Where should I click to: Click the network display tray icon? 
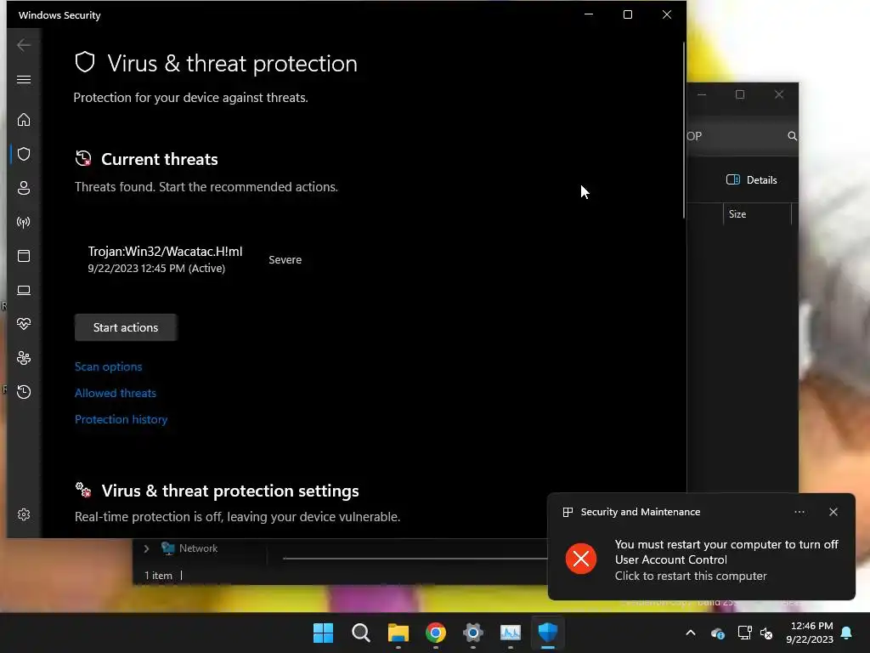(744, 633)
